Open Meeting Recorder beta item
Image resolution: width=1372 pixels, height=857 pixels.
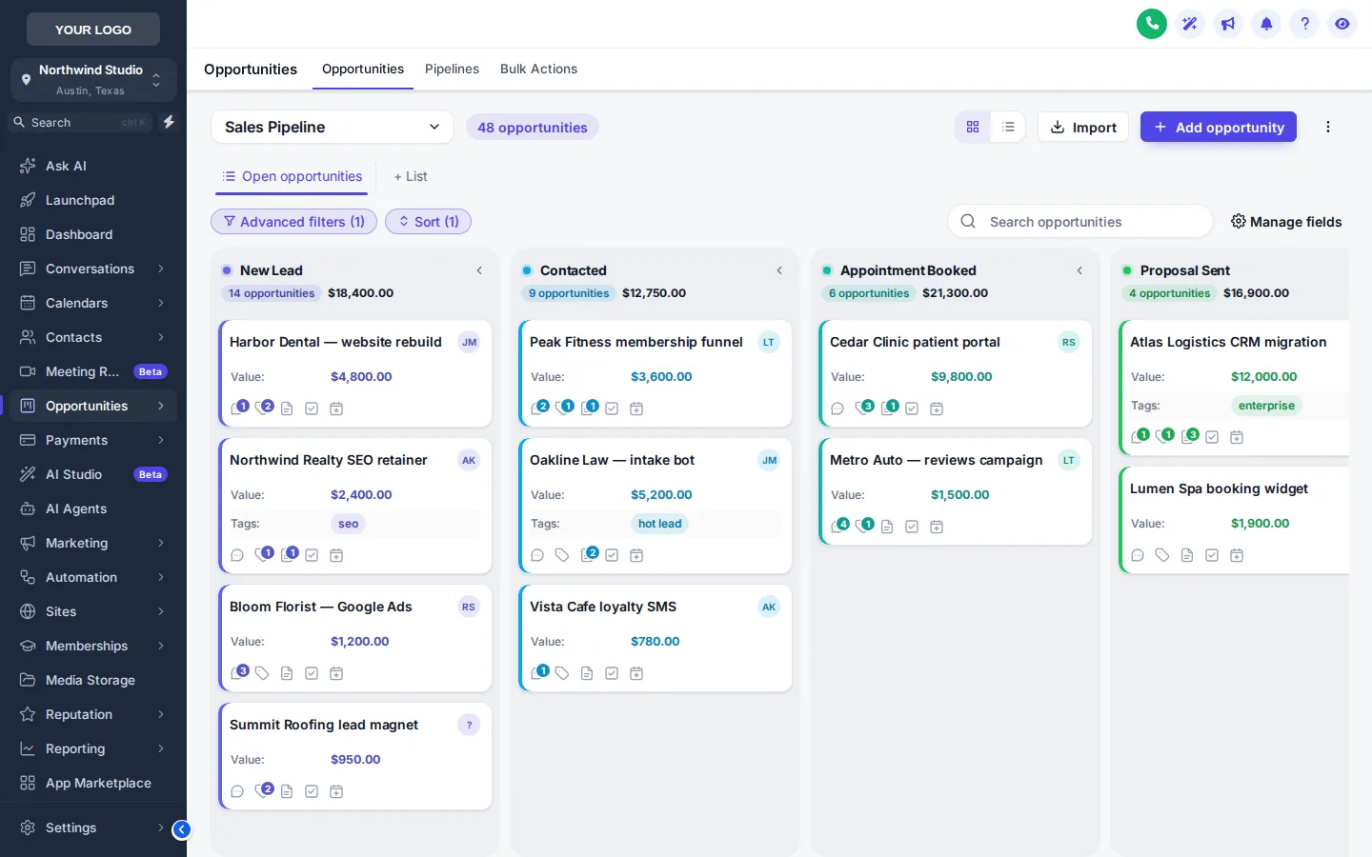(93, 371)
